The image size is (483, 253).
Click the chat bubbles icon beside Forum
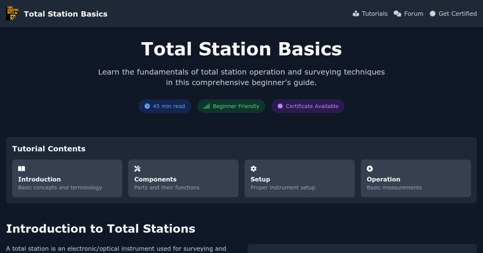(x=398, y=13)
